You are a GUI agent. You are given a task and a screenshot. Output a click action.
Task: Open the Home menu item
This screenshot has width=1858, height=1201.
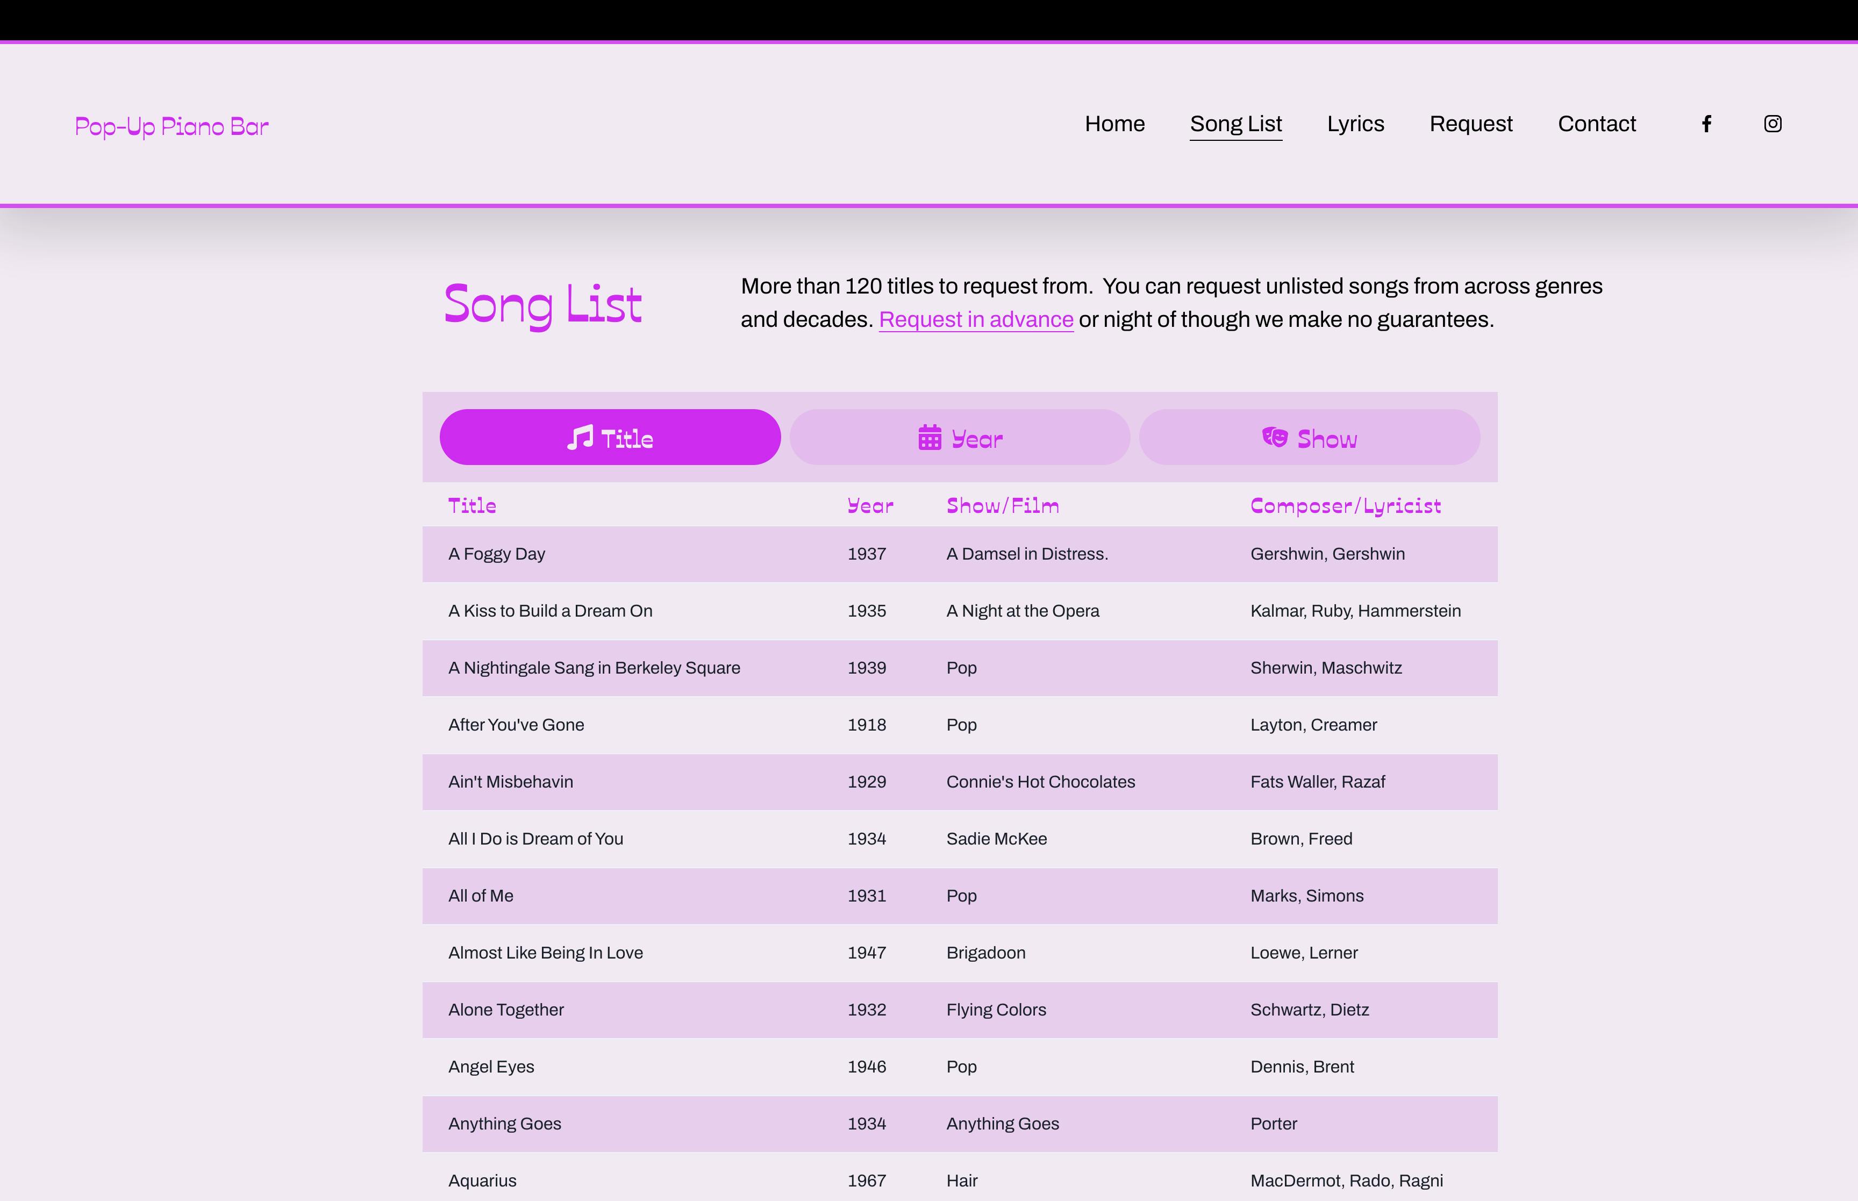[x=1114, y=123]
